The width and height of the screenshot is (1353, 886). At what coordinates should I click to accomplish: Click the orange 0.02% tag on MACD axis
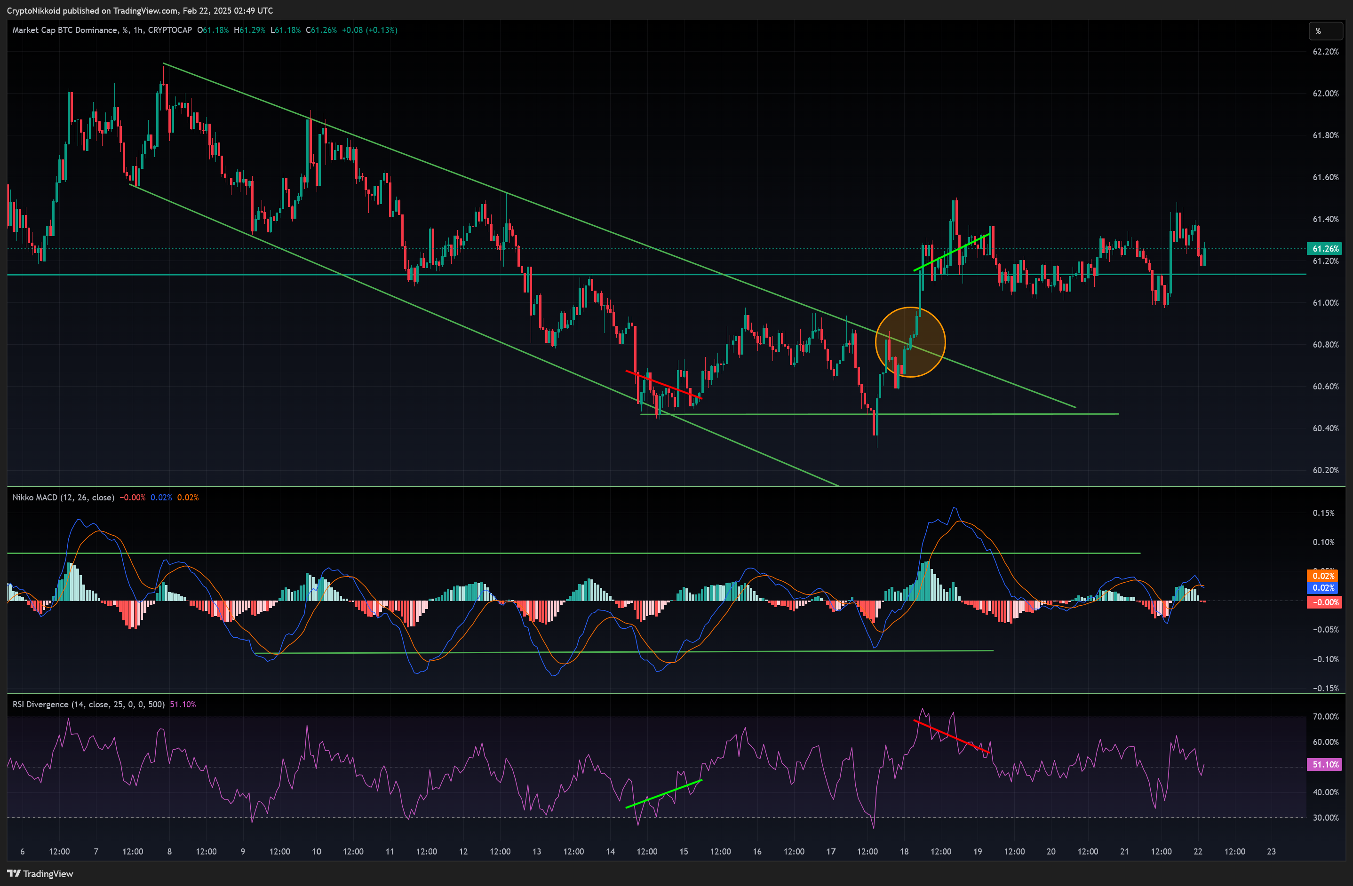[1322, 576]
